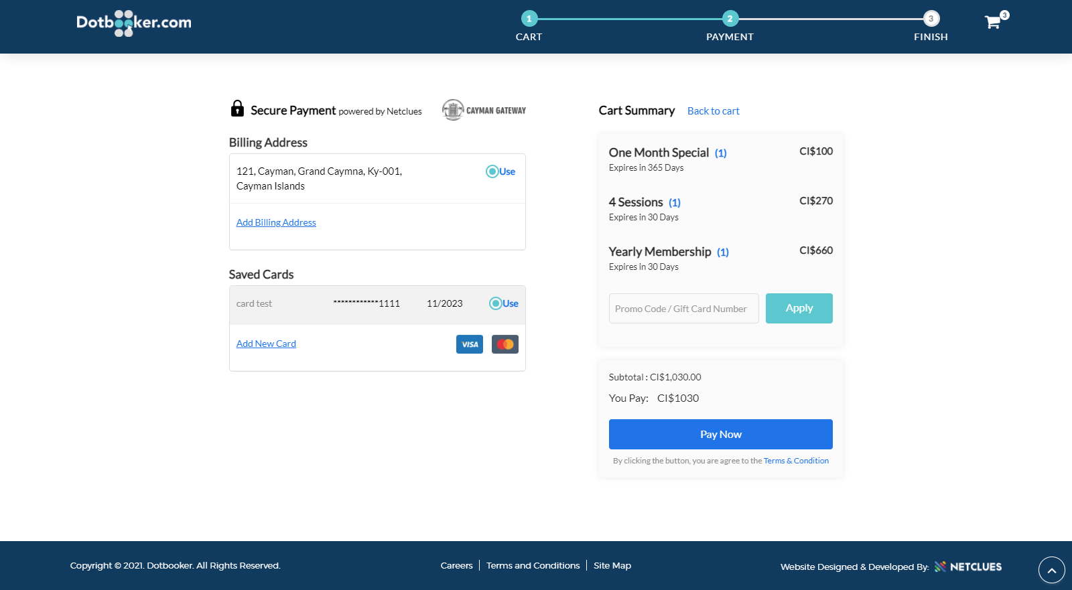Image resolution: width=1072 pixels, height=590 pixels.
Task: Click the CI$660 price
Action: click(816, 250)
